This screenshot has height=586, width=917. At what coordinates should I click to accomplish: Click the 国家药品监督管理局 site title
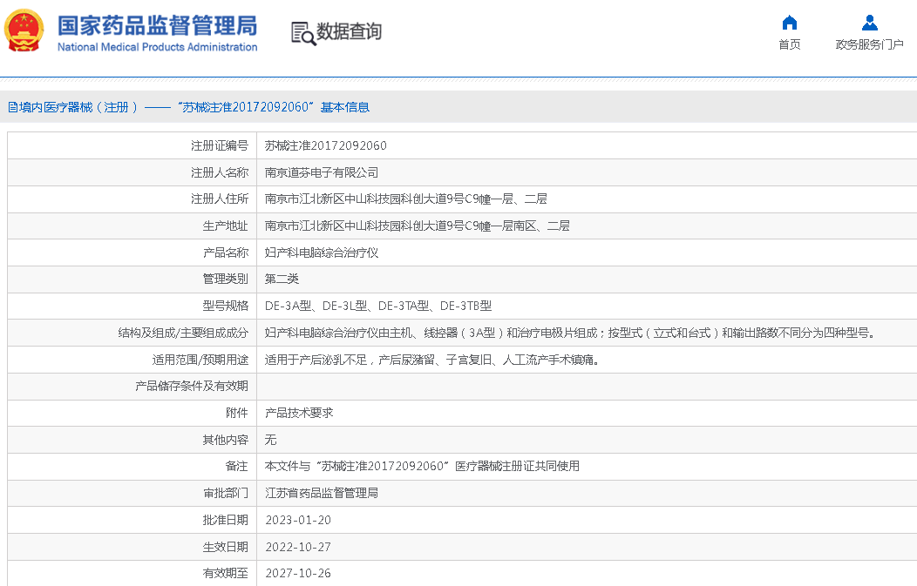157,24
